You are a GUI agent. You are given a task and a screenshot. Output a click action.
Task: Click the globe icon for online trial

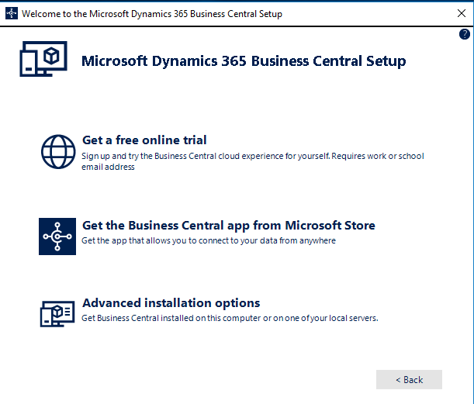pos(58,152)
